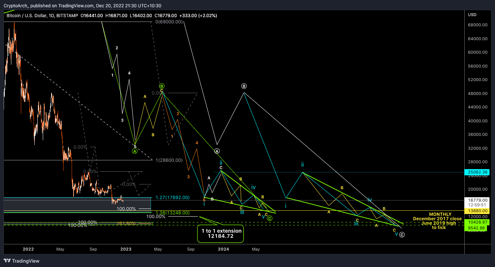The width and height of the screenshot is (495, 267).
Task: Click the 2022 label on time axis
Action: [28, 249]
